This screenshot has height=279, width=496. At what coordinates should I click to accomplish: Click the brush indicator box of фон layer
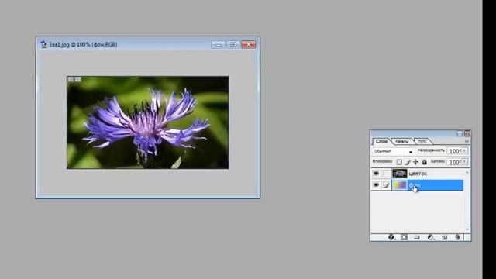pyautogui.click(x=386, y=185)
